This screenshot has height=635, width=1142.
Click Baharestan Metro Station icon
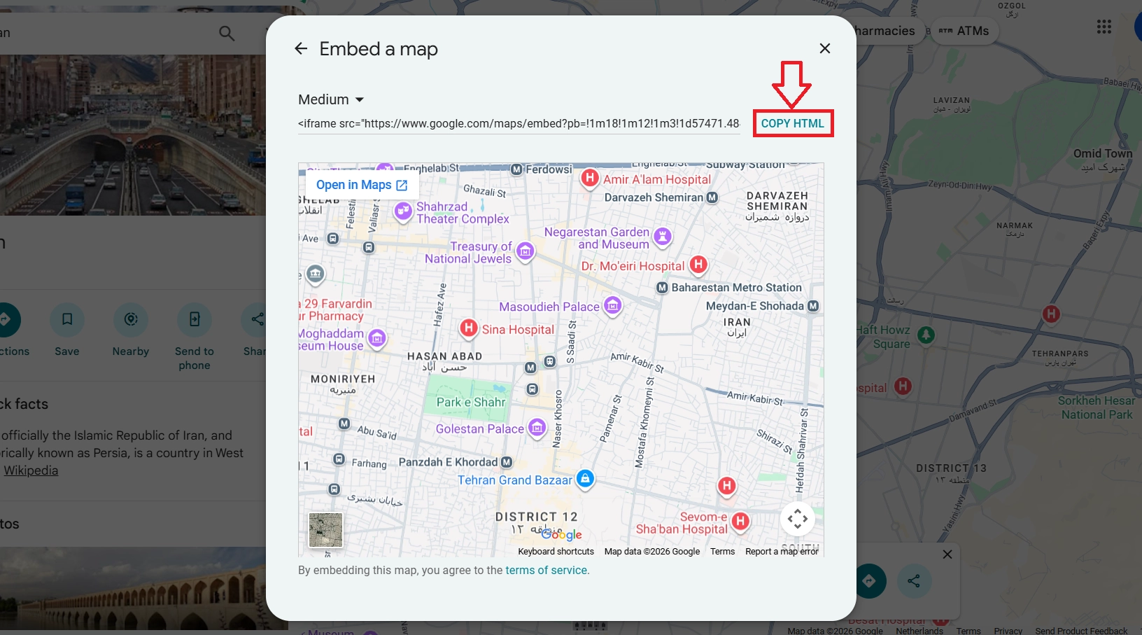click(x=662, y=288)
